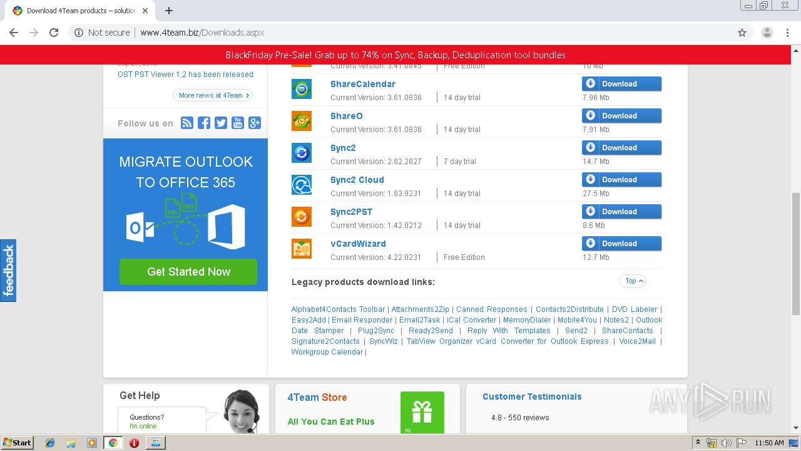The width and height of the screenshot is (801, 451).
Task: Click the taskbar clock showing 11:50 AM
Action: tap(769, 443)
